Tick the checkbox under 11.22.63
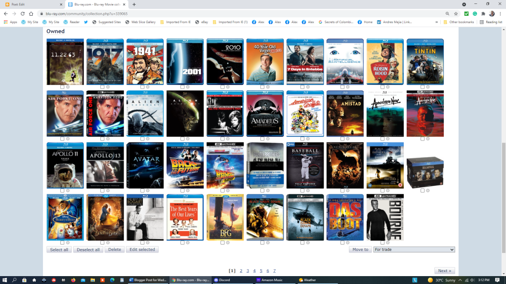Image resolution: width=506 pixels, height=284 pixels. point(62,87)
